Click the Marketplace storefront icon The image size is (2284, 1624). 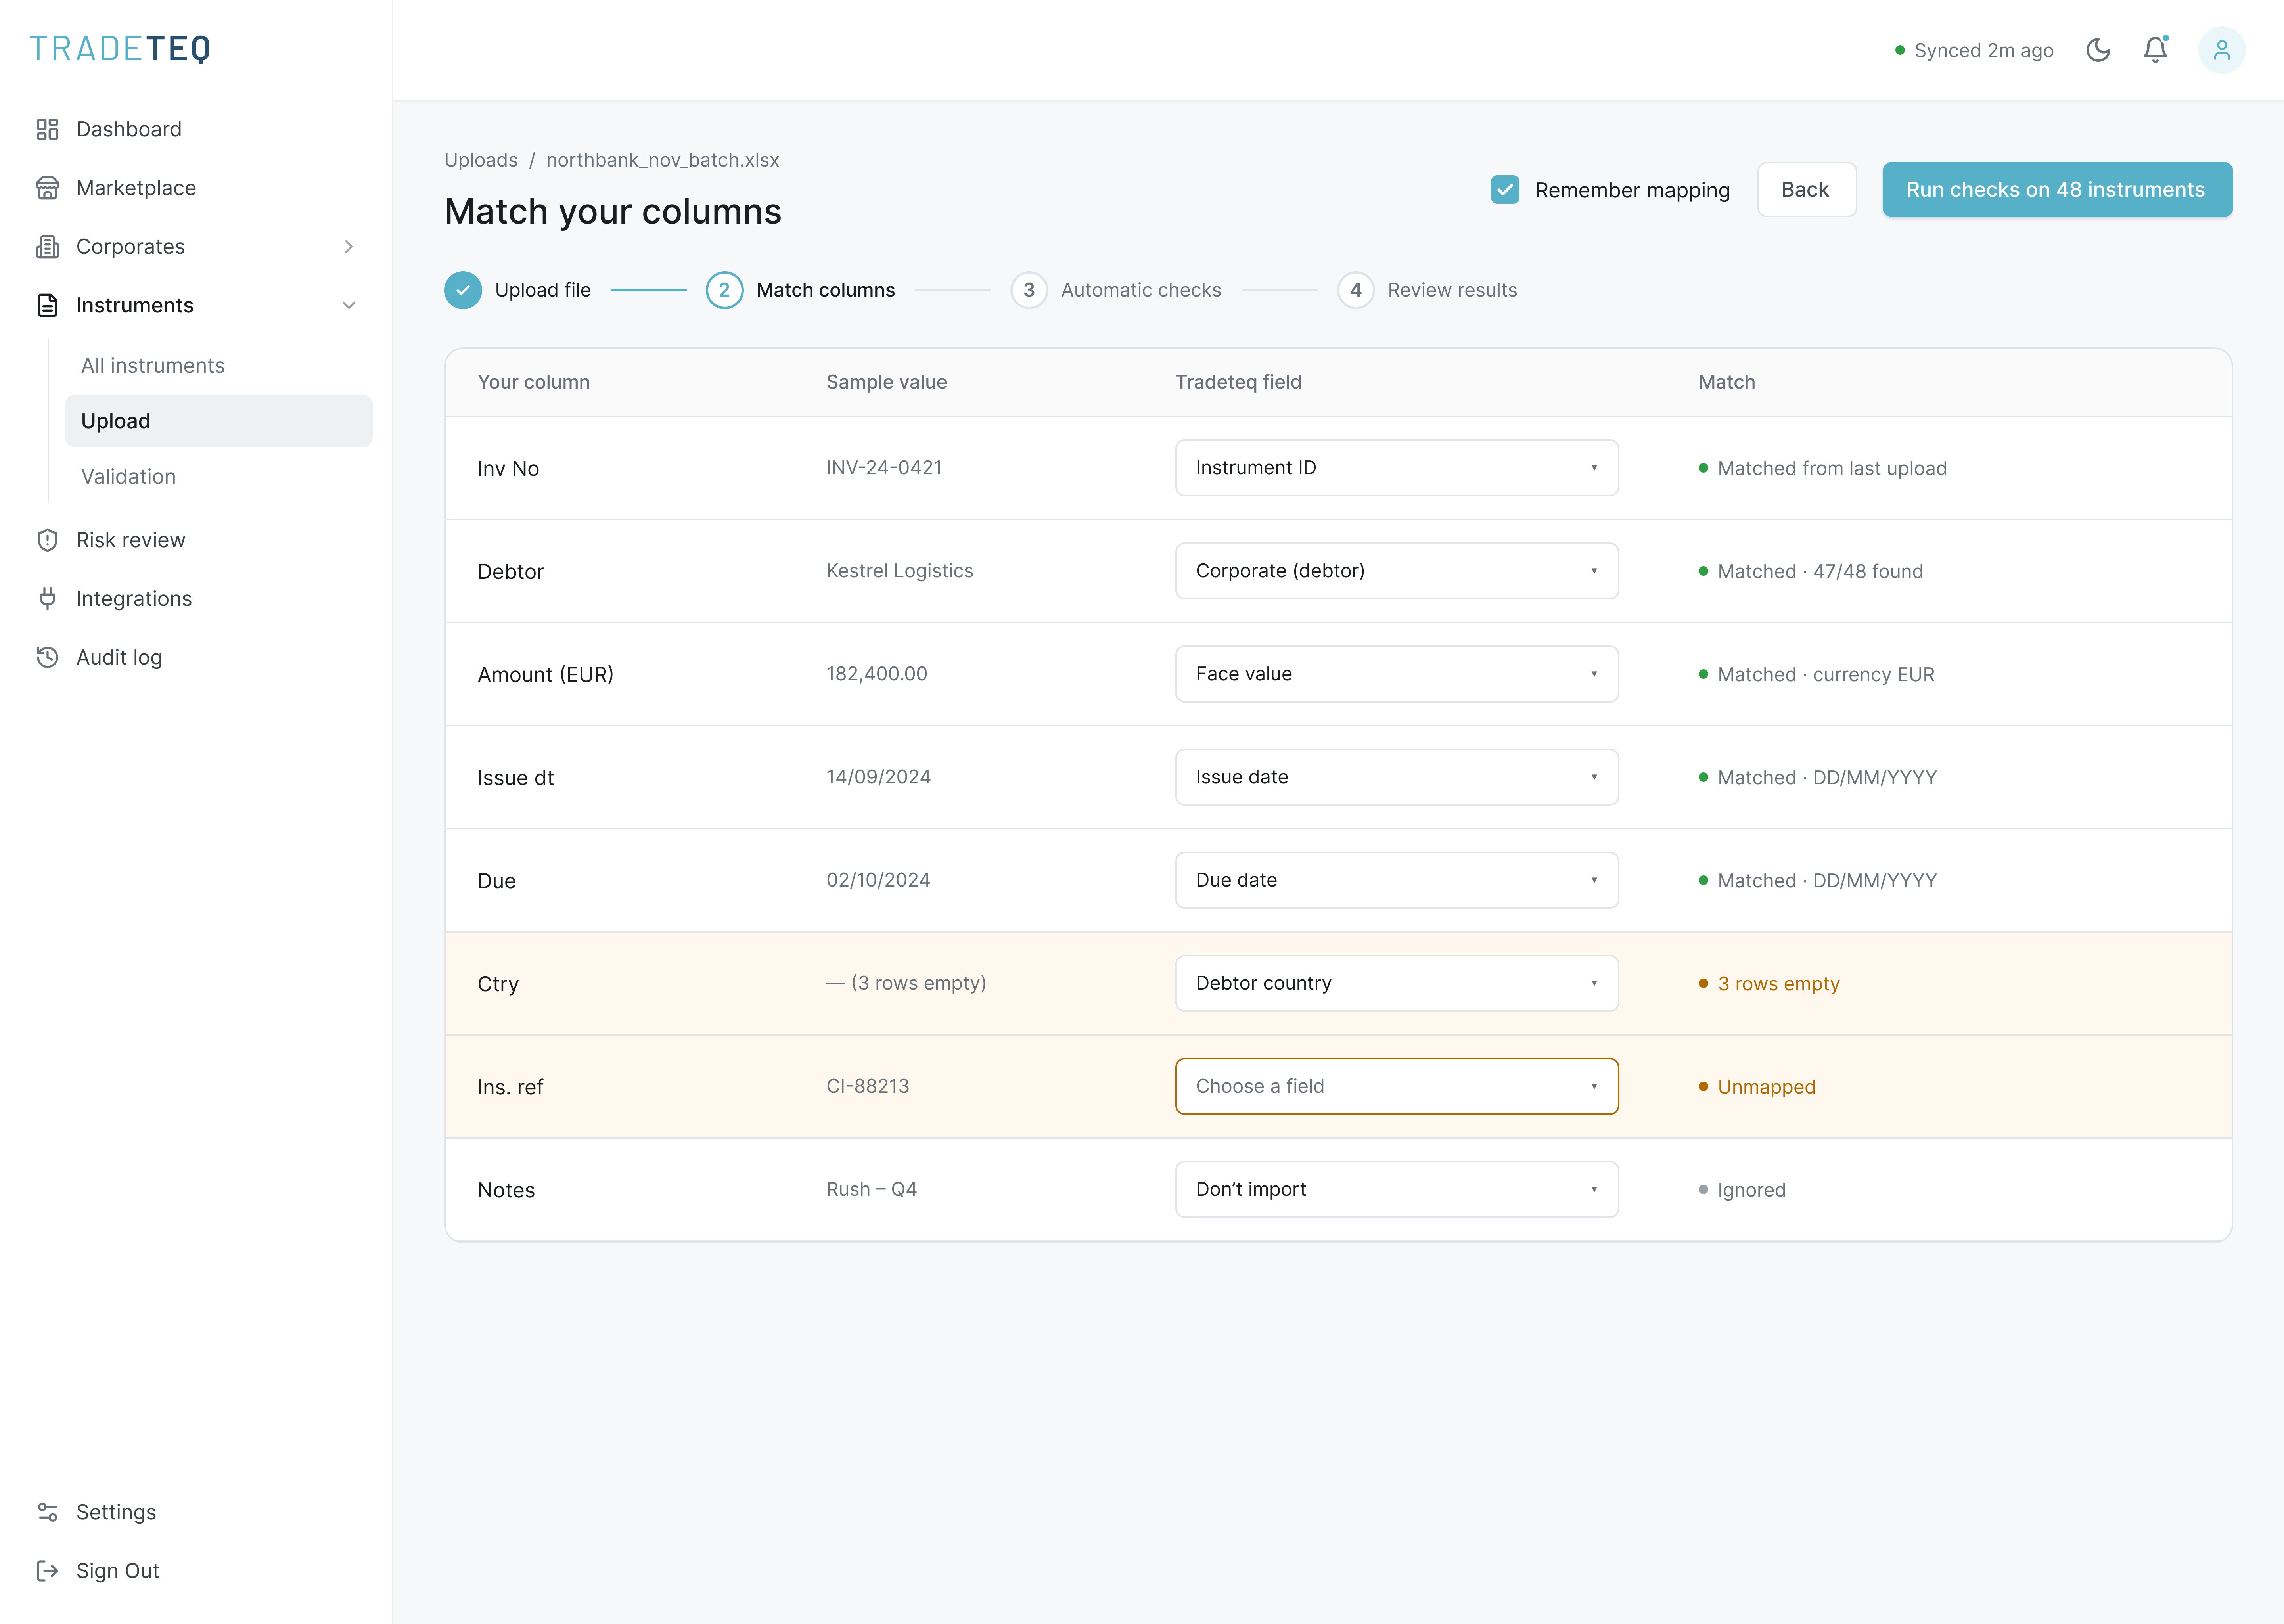pos(47,188)
